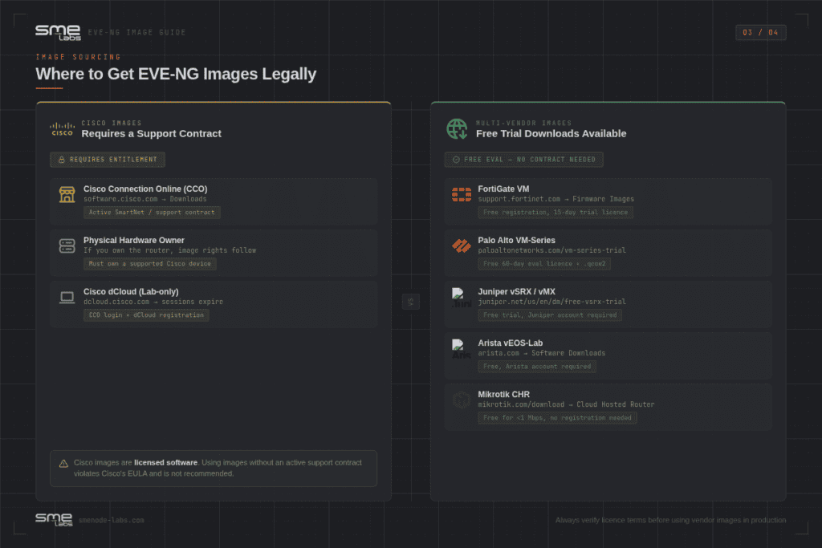Screen dimensions: 822x548
Task: Click the 'Always verify licence terms' footer note
Action: click(x=671, y=520)
